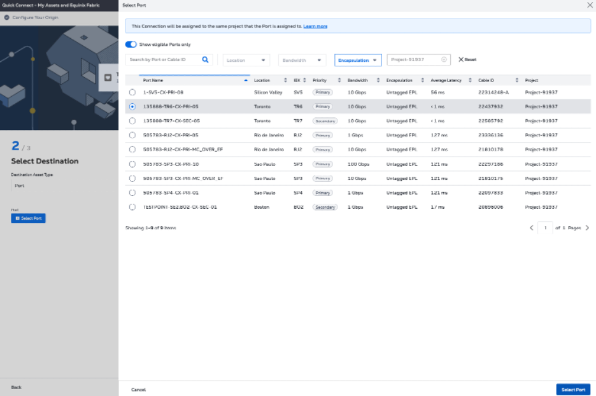Click the Reset filters X icon
The image size is (596, 396).
pyautogui.click(x=461, y=60)
